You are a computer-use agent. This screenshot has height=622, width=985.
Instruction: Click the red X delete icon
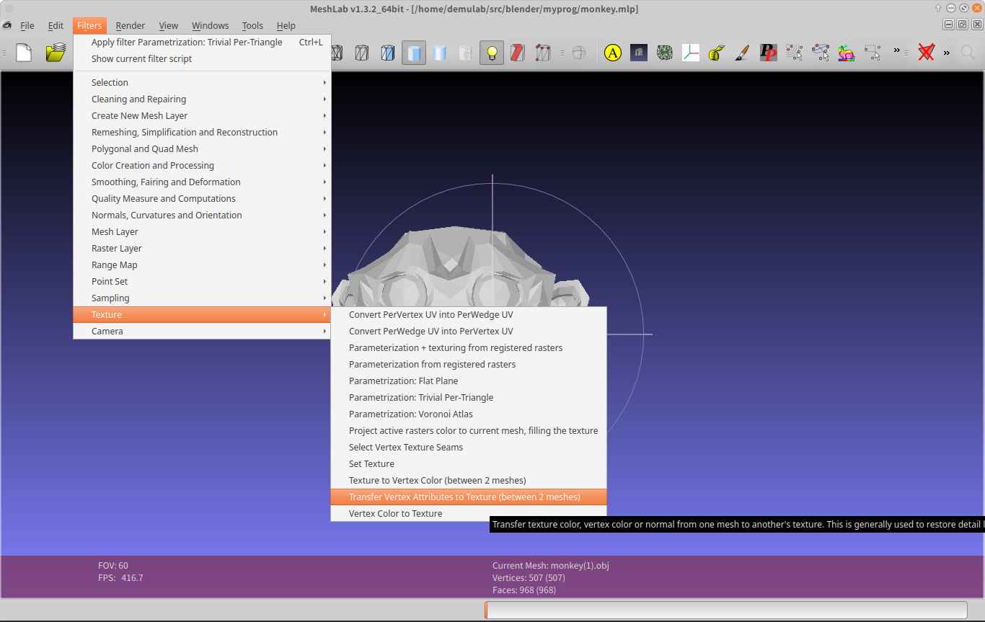click(x=927, y=53)
